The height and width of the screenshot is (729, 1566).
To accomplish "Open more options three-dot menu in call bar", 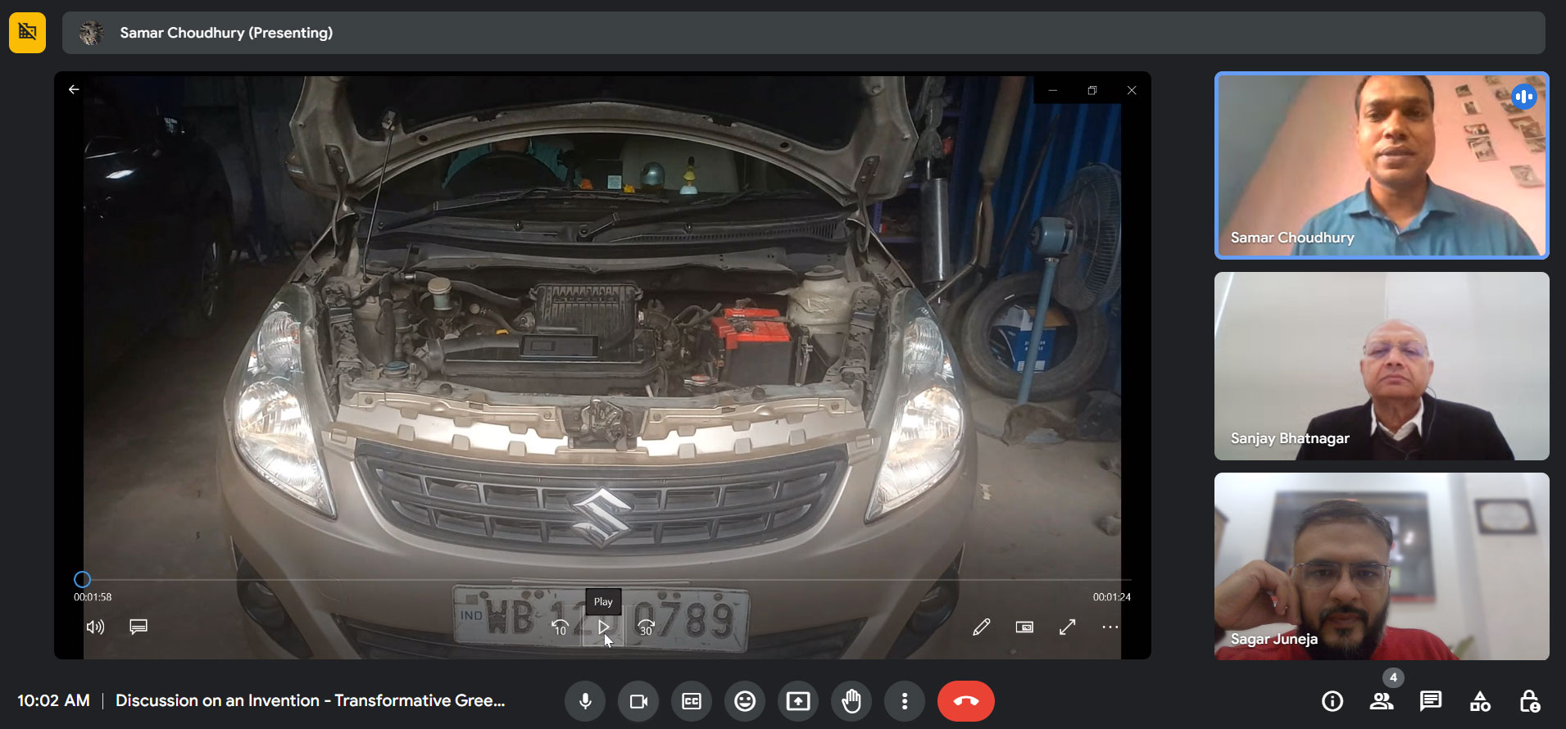I will point(905,701).
